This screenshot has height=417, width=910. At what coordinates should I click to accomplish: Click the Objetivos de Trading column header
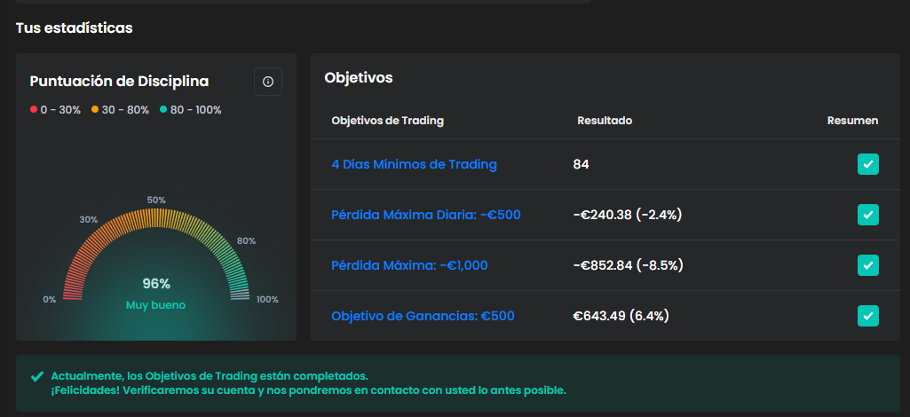[387, 121]
